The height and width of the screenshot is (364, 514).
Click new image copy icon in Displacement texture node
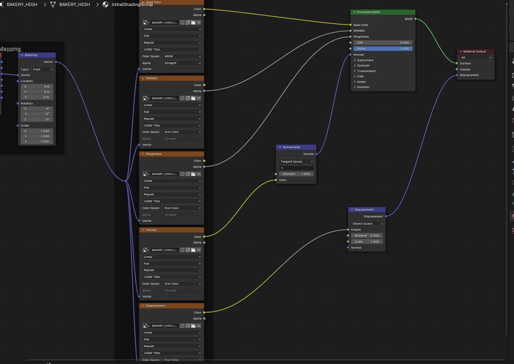[188, 326]
